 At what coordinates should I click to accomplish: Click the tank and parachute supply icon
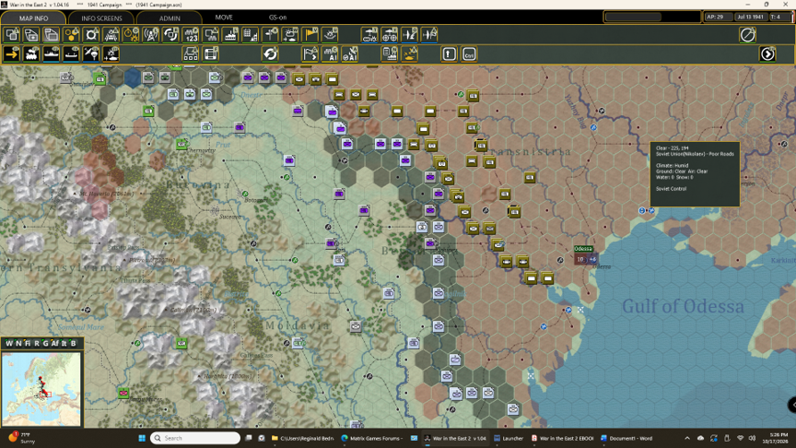coord(369,35)
